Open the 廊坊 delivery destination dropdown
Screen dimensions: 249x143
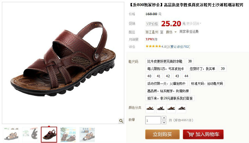pos(171,32)
